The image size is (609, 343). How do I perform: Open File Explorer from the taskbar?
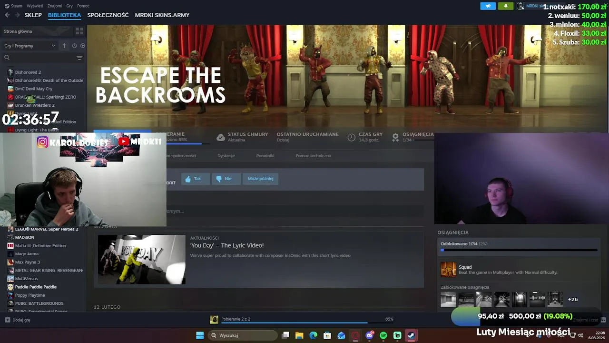(x=299, y=335)
